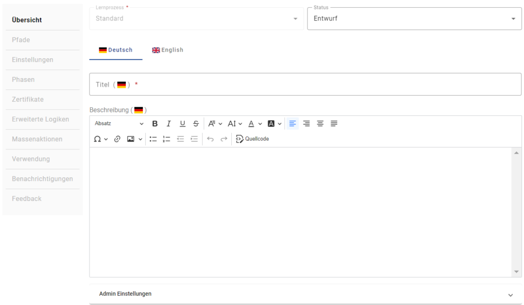Open the font size tool
Viewport: 524px width, 305px height.
(x=232, y=124)
